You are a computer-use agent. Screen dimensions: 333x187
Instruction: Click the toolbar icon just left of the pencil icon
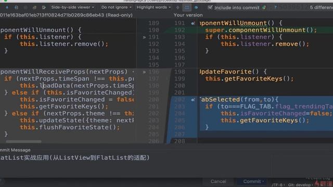(x=34, y=7)
